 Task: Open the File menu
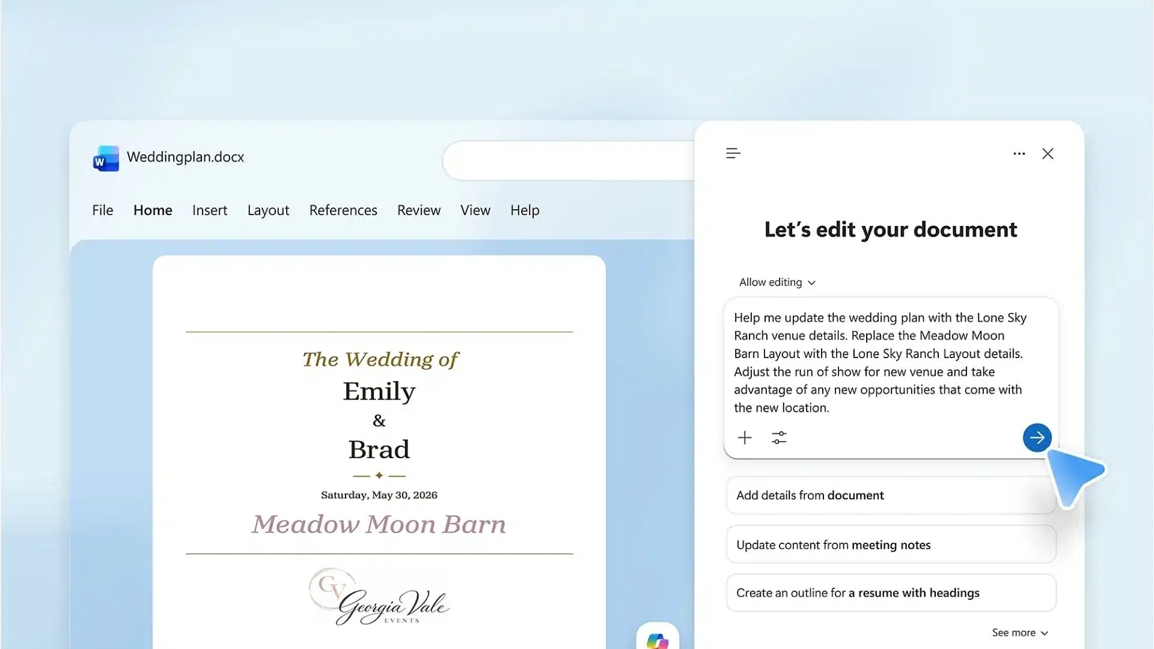pos(103,210)
